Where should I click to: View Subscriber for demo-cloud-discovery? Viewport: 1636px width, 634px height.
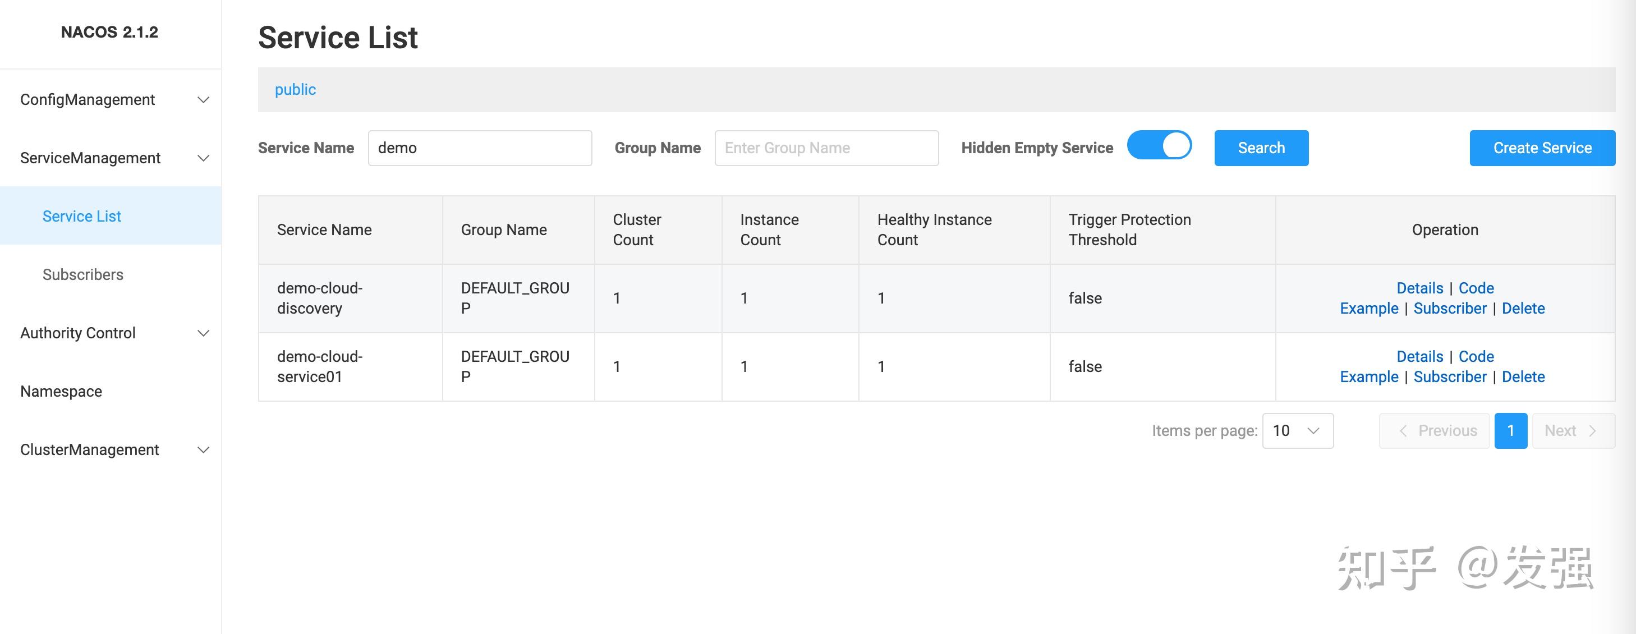click(1450, 308)
